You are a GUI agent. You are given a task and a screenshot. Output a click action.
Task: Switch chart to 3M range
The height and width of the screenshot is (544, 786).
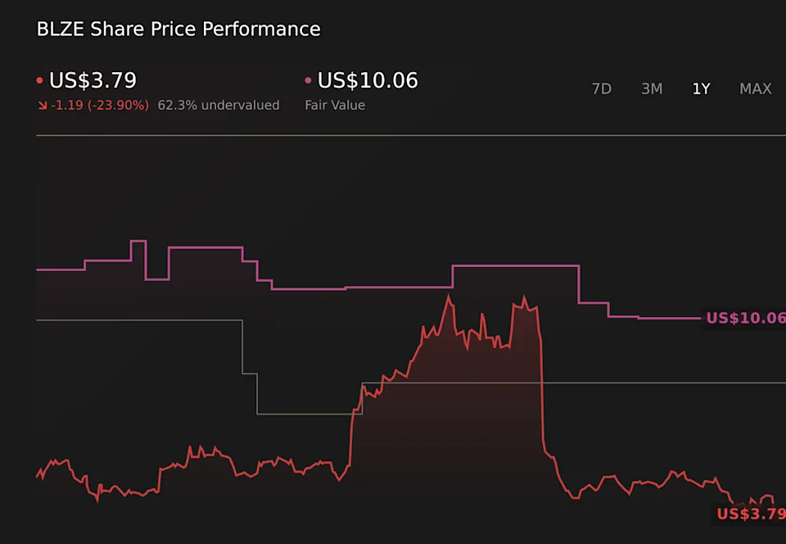pos(652,88)
